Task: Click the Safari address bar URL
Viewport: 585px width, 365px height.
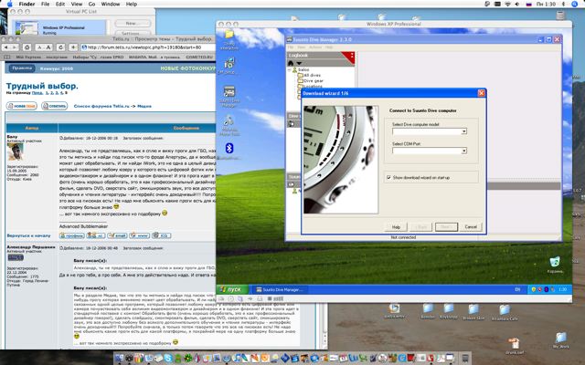Action: coord(148,47)
